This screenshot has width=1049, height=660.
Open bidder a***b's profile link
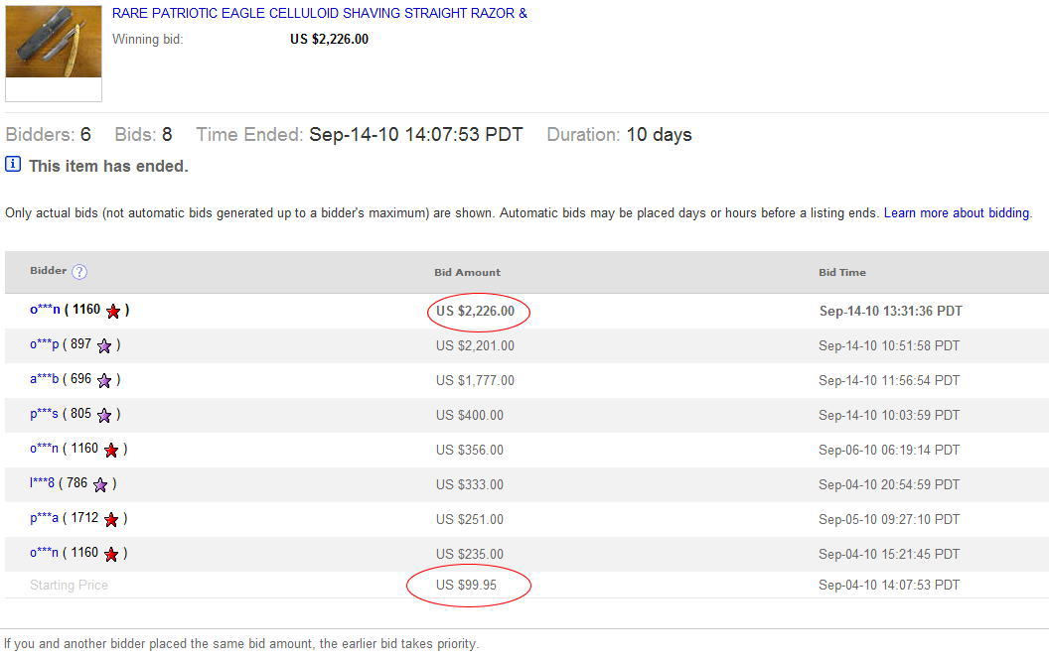(x=45, y=379)
